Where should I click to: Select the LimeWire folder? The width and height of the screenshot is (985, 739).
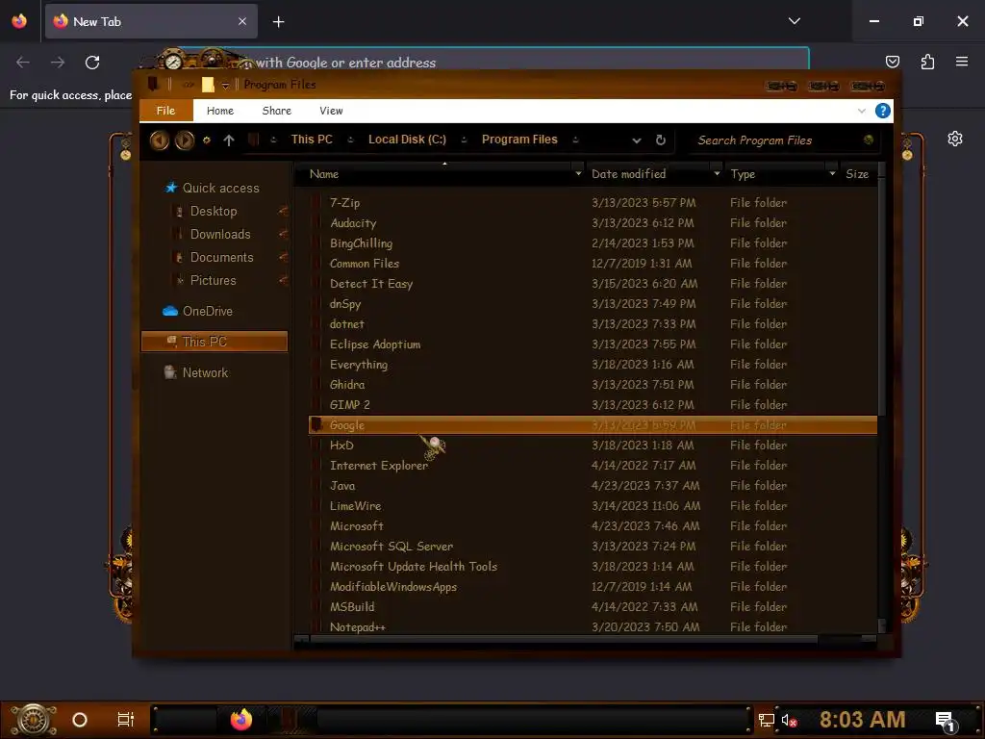tap(355, 506)
